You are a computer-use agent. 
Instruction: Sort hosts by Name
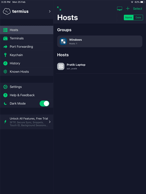point(128,17)
